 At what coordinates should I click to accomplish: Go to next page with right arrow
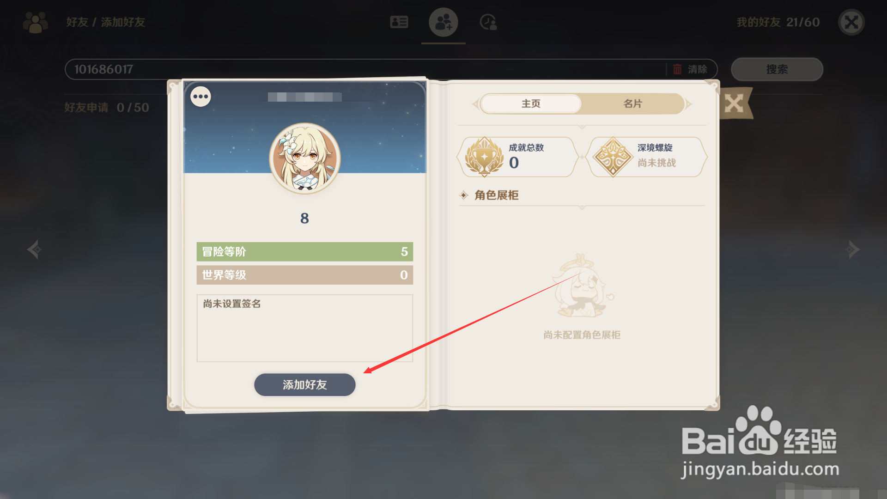(x=853, y=249)
